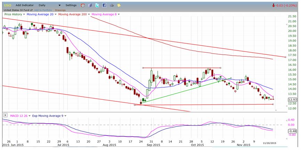This screenshot has height=153, width=302.
Task: Click the 17.00 price axis label
Action: (x=292, y=60)
